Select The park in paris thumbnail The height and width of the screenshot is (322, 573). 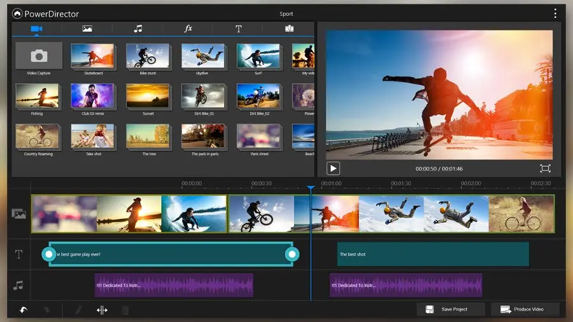tap(203, 137)
